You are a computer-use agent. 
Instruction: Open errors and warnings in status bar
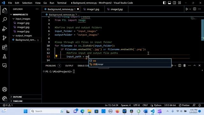(8, 105)
